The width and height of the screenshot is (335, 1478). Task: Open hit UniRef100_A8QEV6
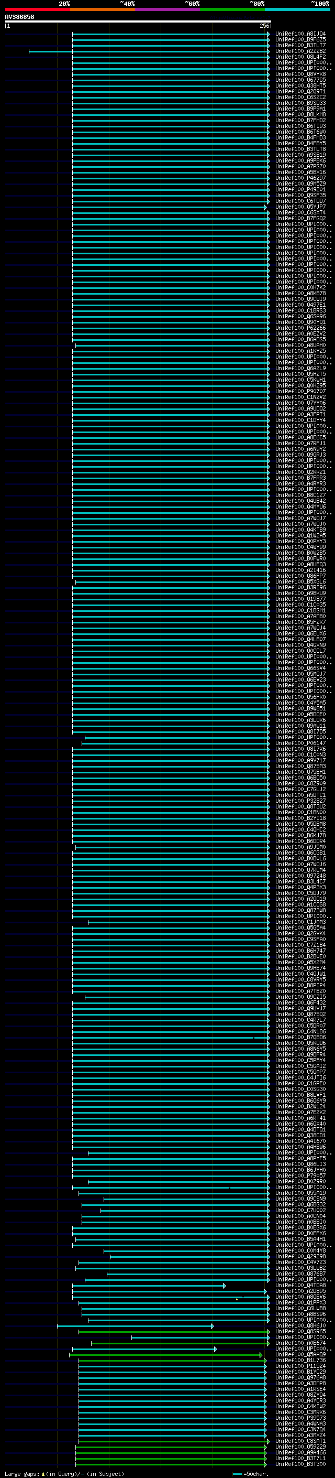[x=300, y=1297]
